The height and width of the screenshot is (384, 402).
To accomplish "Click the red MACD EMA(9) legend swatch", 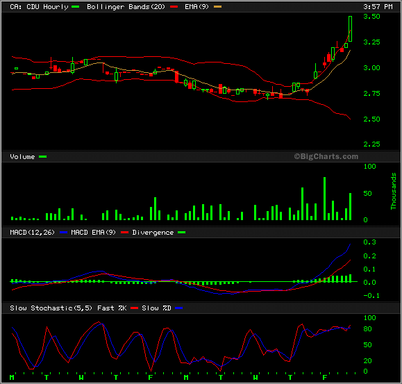I will coord(124,232).
